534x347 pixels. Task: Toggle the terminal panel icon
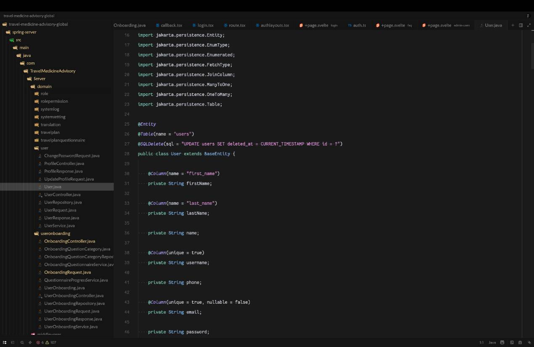512,342
